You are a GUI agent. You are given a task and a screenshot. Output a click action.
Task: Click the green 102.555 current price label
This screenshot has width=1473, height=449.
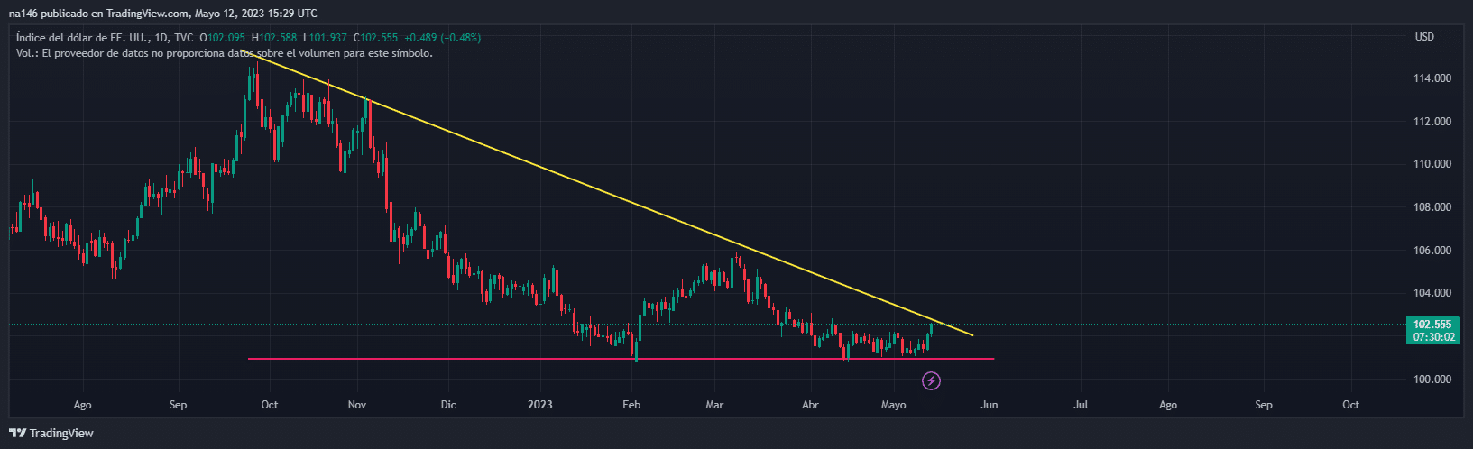pos(1432,325)
